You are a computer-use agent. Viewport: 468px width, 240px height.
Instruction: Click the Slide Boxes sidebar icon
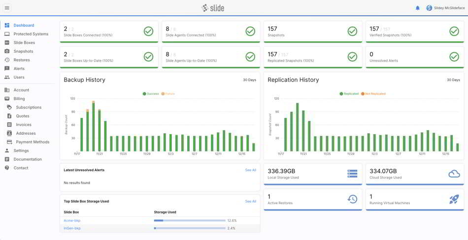7,43
